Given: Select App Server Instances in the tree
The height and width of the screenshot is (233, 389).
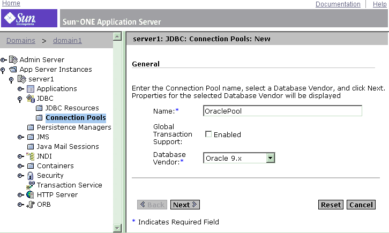Looking at the screenshot, I should [x=56, y=70].
